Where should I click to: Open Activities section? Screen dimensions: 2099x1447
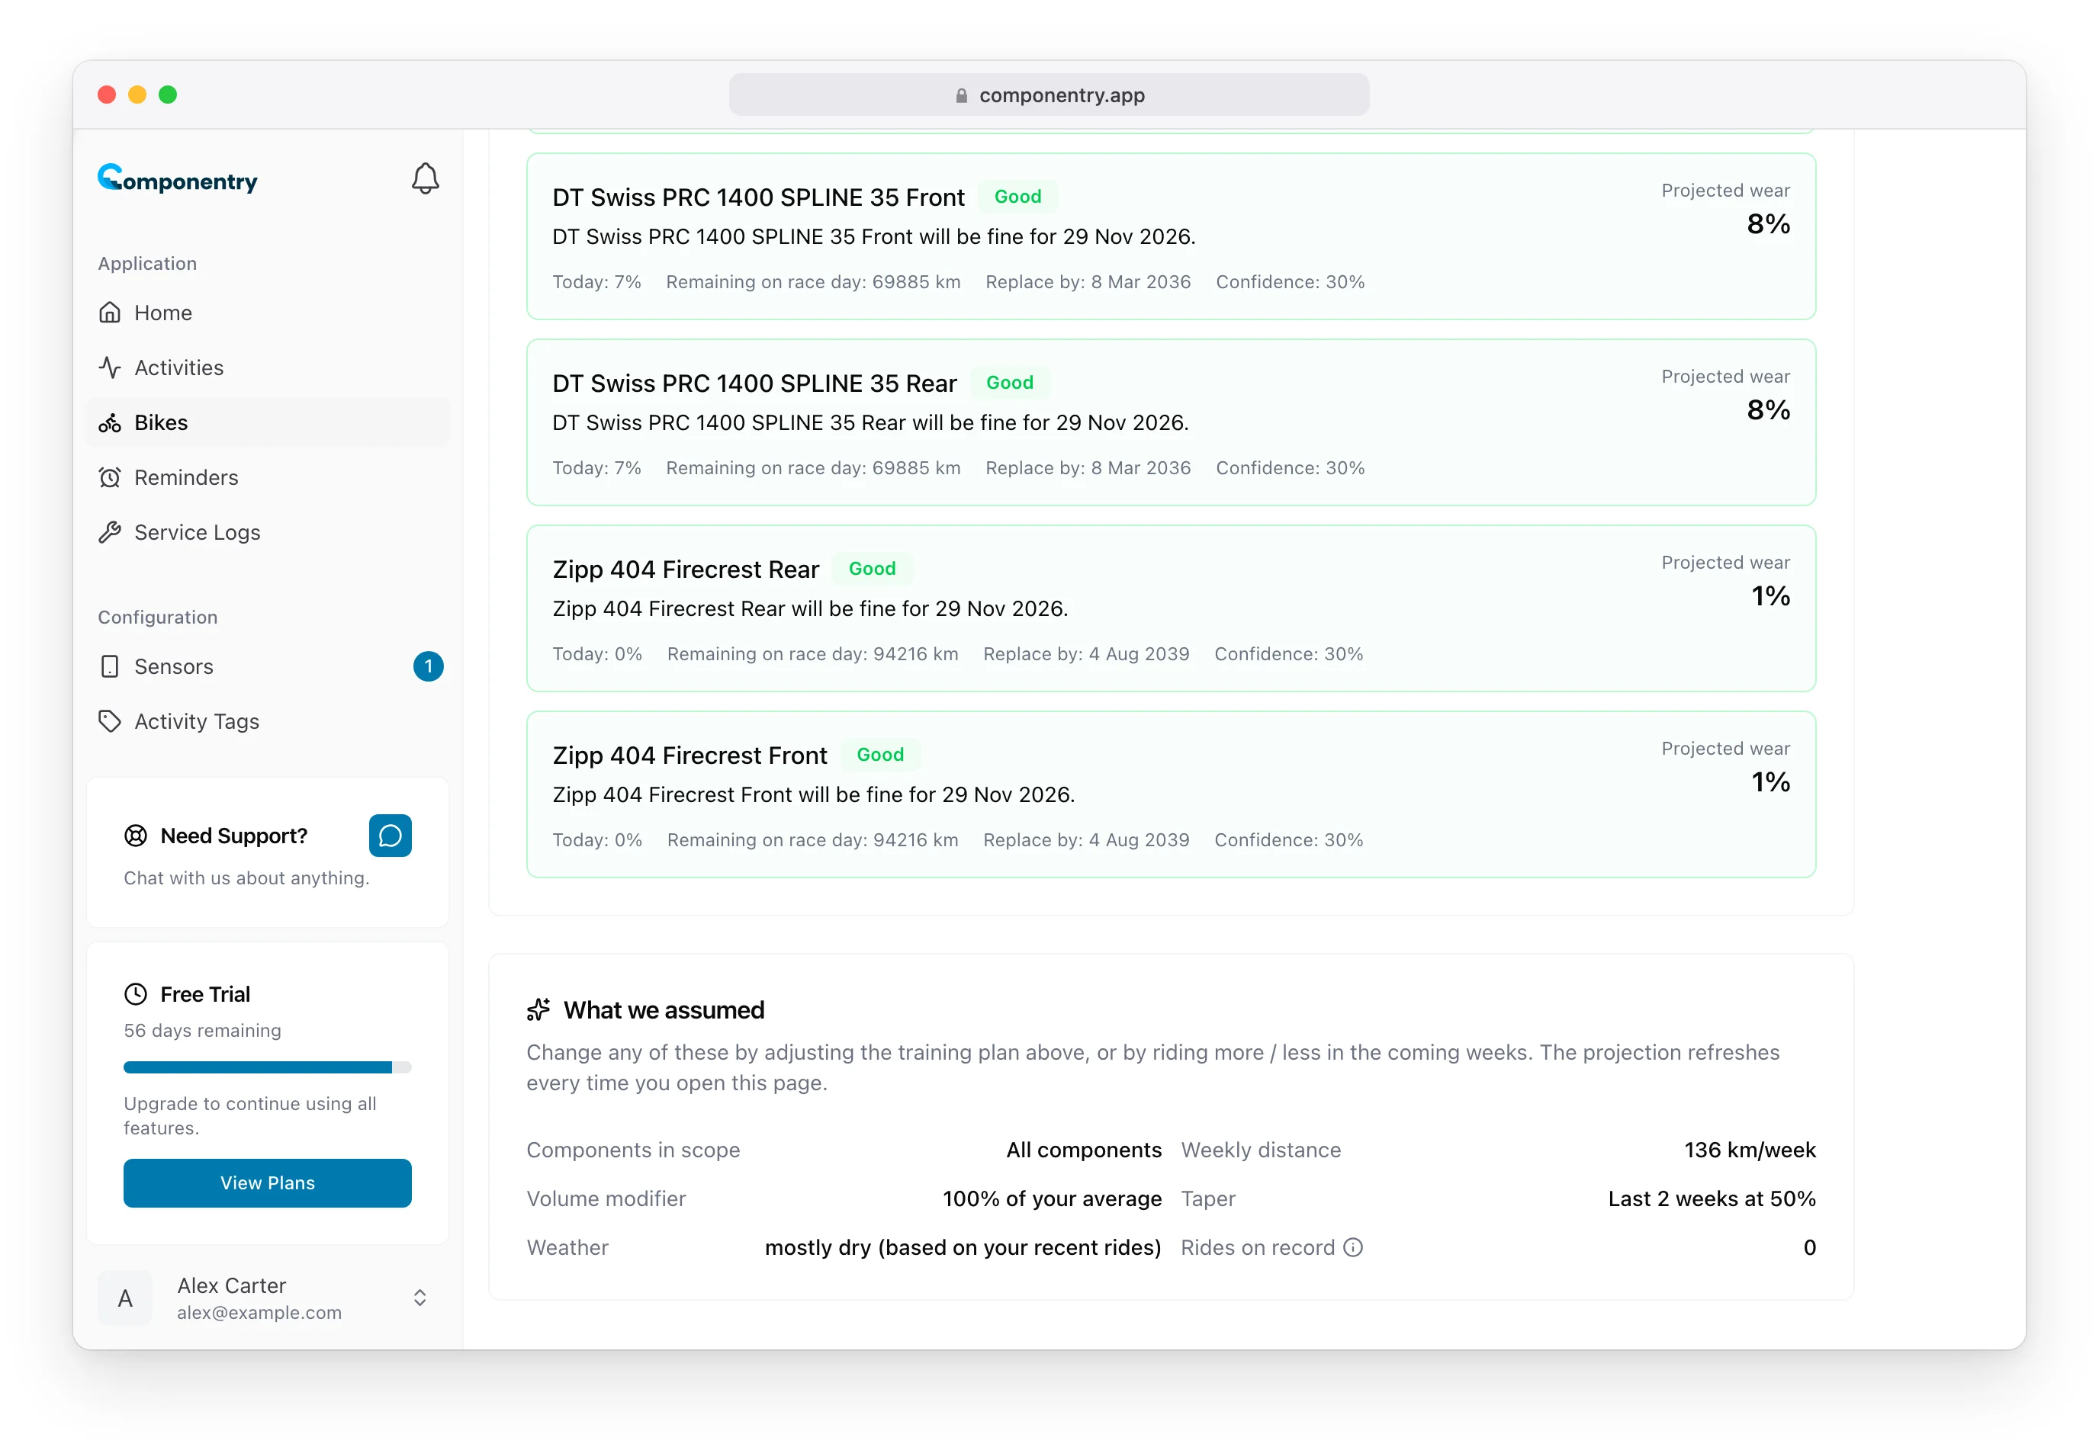coord(268,367)
